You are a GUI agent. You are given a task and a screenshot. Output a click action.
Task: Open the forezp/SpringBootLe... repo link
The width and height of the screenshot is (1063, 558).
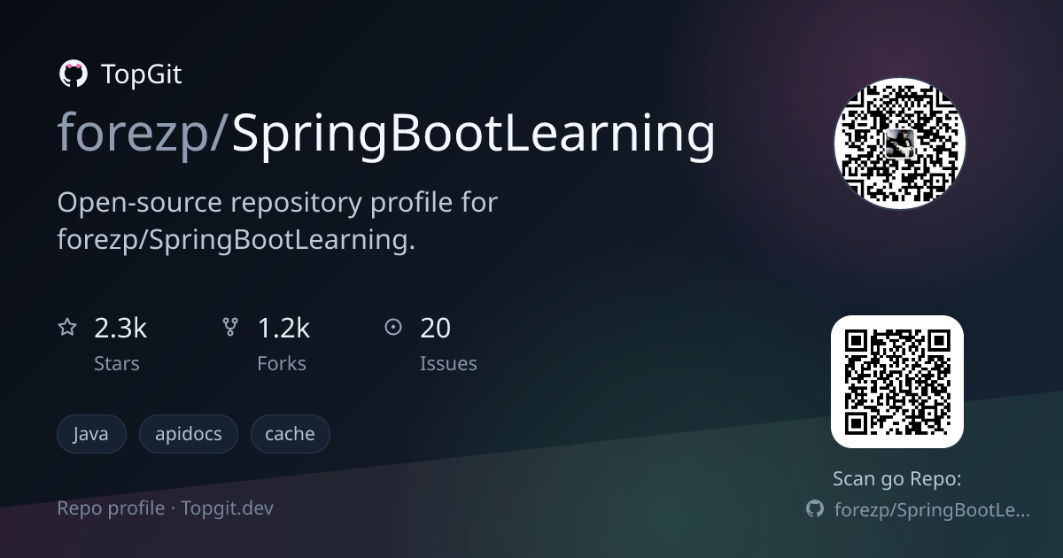[x=932, y=509]
